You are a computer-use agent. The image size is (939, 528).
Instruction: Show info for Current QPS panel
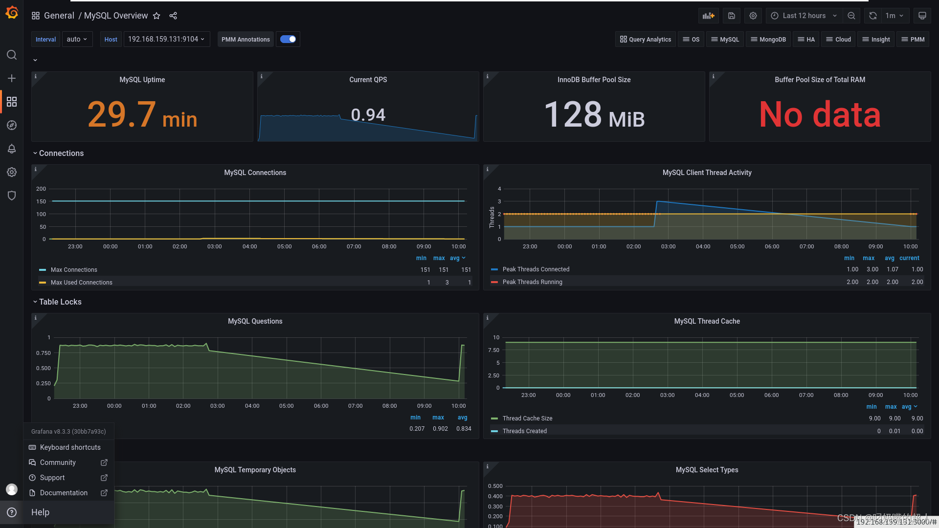point(261,76)
